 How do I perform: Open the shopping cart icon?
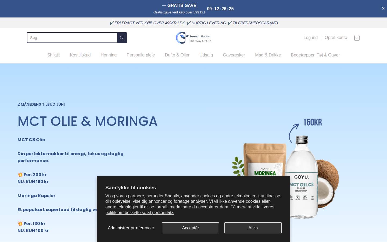(x=357, y=38)
